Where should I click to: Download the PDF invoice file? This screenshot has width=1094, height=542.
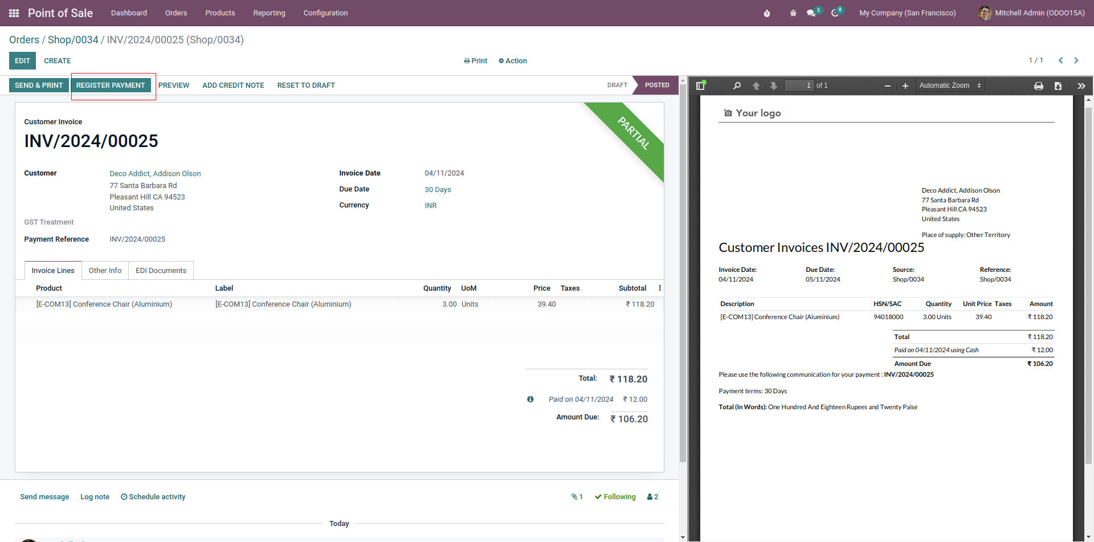(x=1058, y=86)
